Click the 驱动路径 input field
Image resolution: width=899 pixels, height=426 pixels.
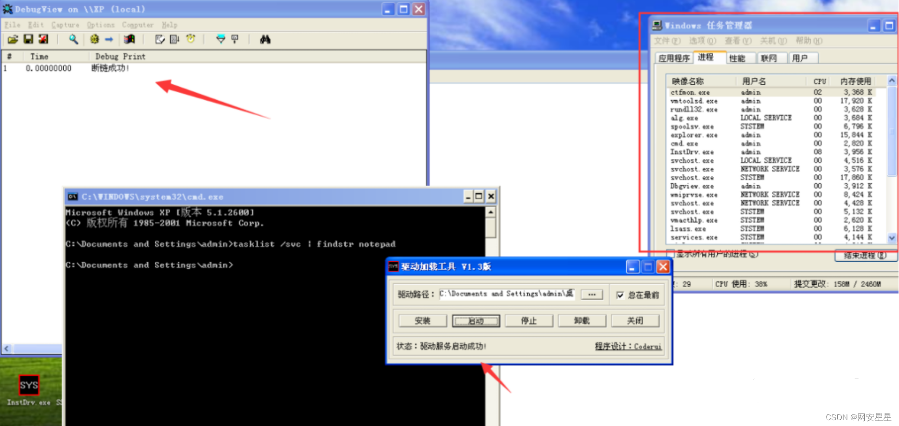pyautogui.click(x=507, y=294)
